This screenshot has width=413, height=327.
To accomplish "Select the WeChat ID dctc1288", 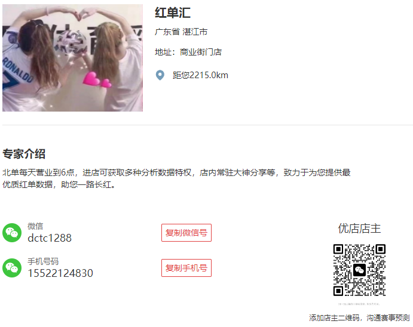I will coord(50,238).
